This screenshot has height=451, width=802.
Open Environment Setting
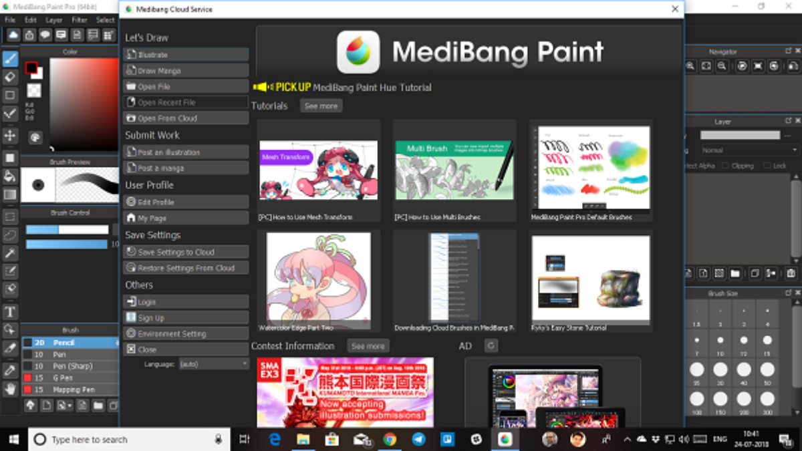coord(186,333)
